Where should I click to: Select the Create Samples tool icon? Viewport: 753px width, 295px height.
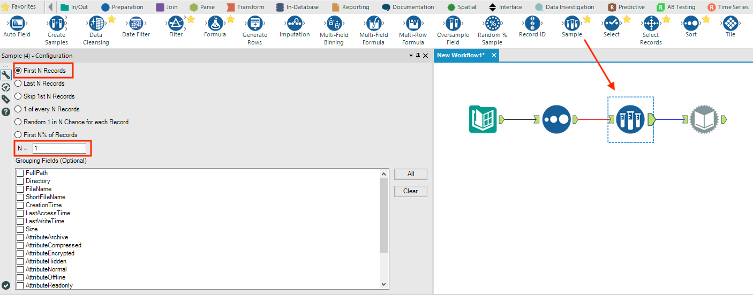(x=56, y=22)
